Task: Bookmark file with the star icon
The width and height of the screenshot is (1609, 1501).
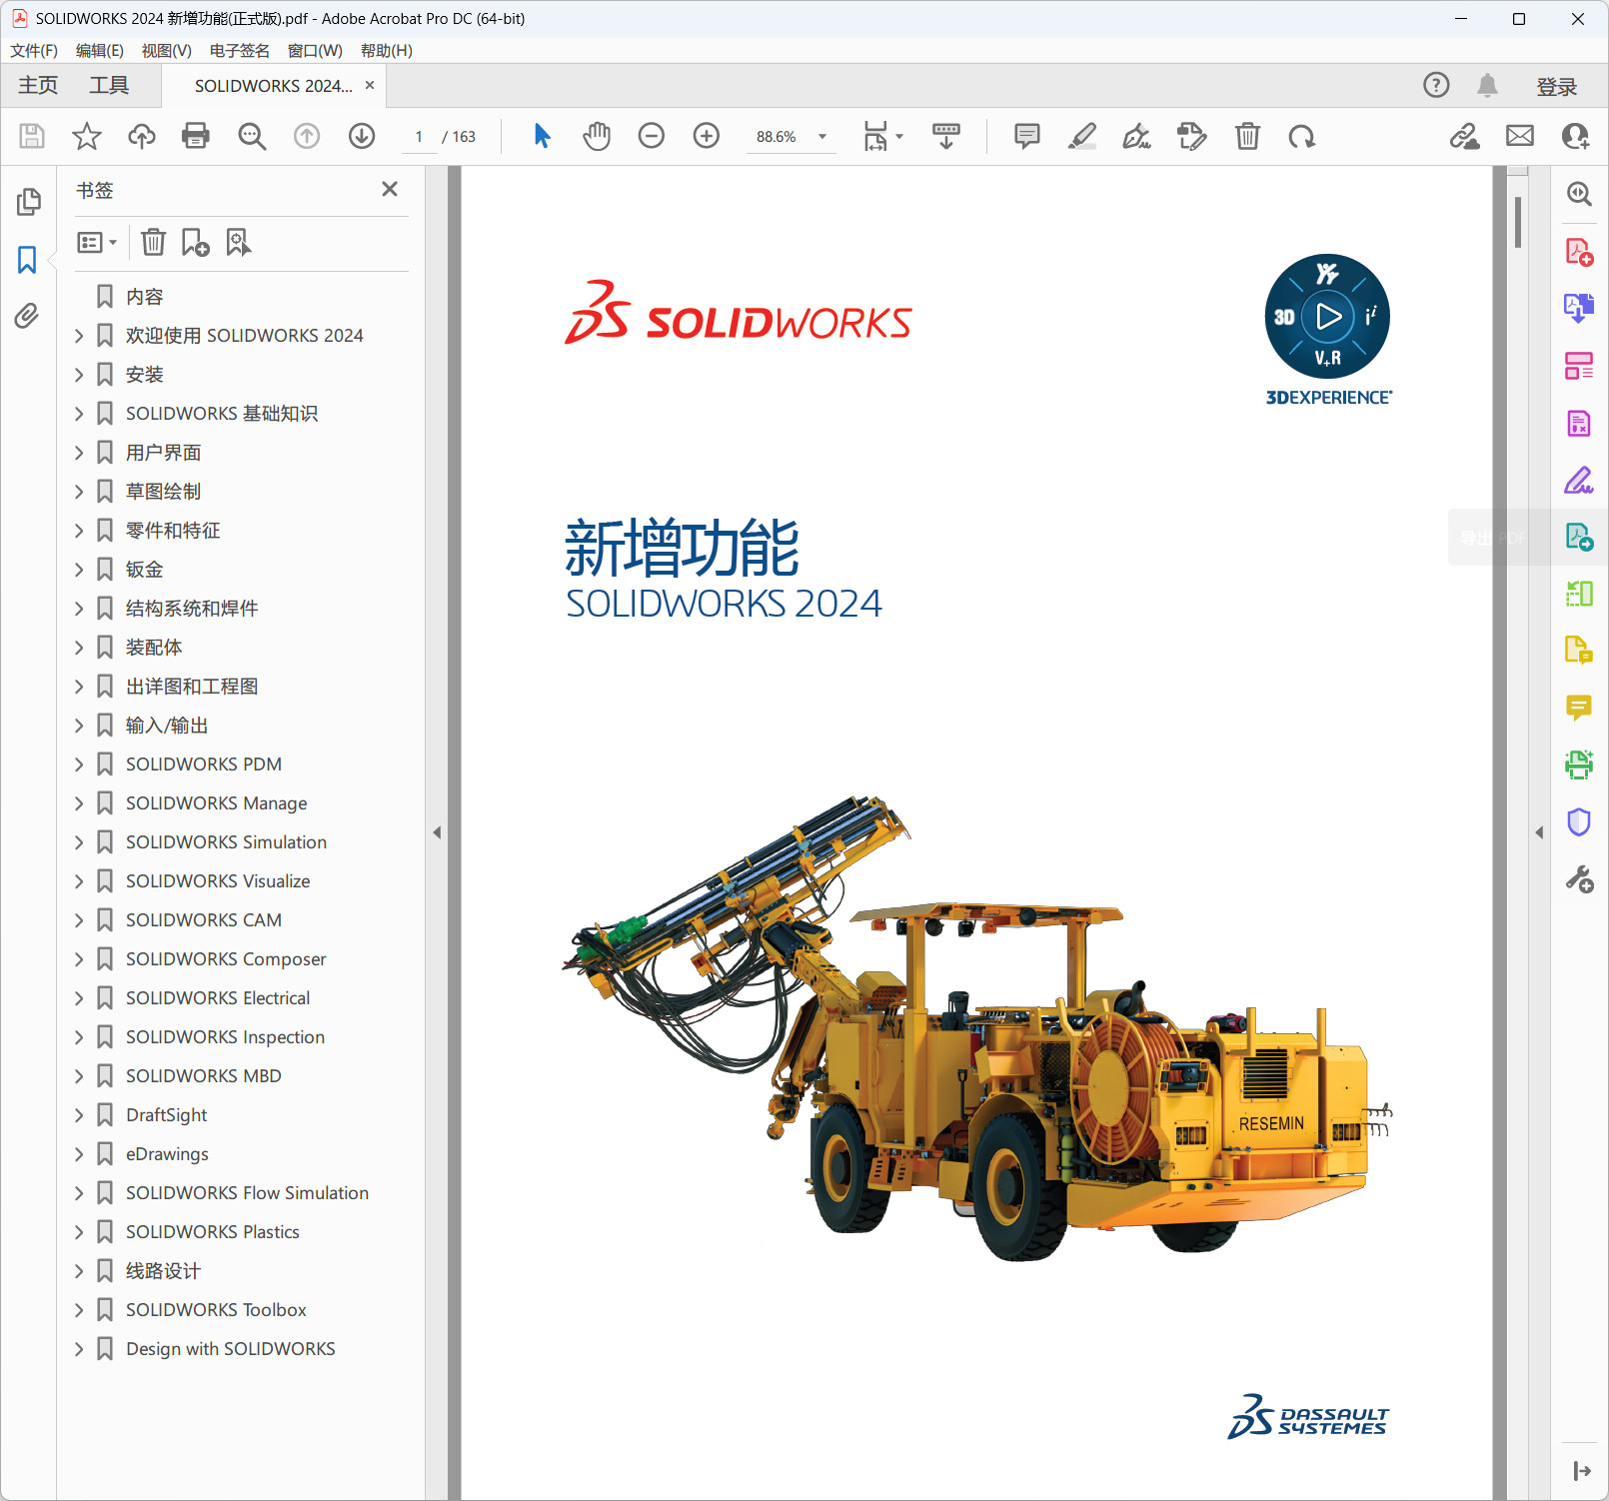Action: click(x=87, y=136)
